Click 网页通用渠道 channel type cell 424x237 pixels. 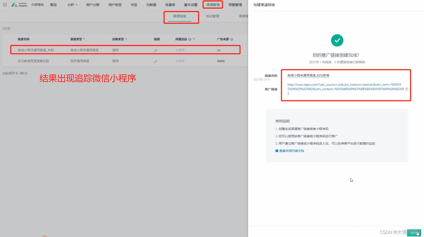(80, 61)
